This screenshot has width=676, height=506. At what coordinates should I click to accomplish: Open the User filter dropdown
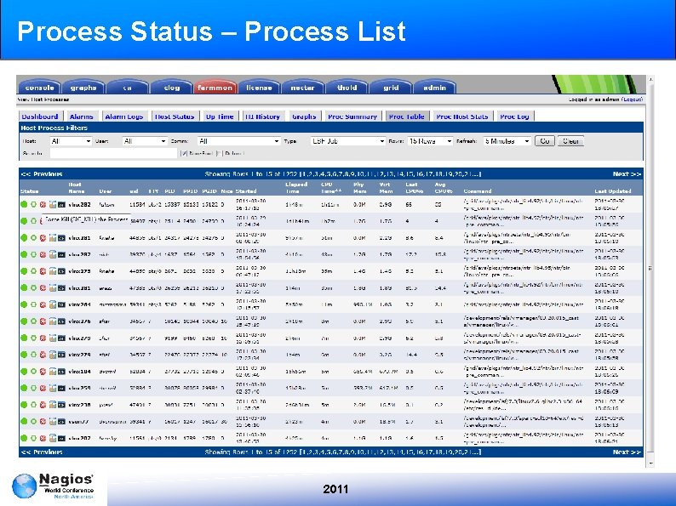pyautogui.click(x=144, y=141)
